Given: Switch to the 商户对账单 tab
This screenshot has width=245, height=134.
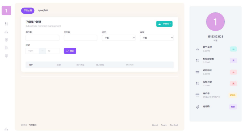Looking at the screenshot, I should [43, 11].
